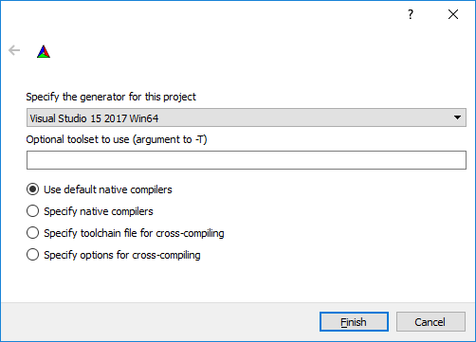Select the Use default native compilers radio button

point(32,189)
